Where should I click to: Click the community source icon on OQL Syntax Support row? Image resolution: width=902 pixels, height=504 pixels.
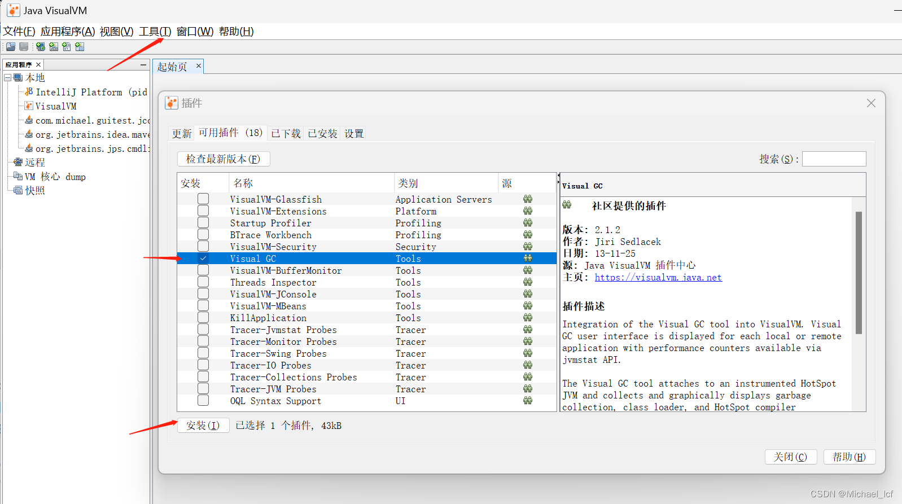[x=528, y=401]
